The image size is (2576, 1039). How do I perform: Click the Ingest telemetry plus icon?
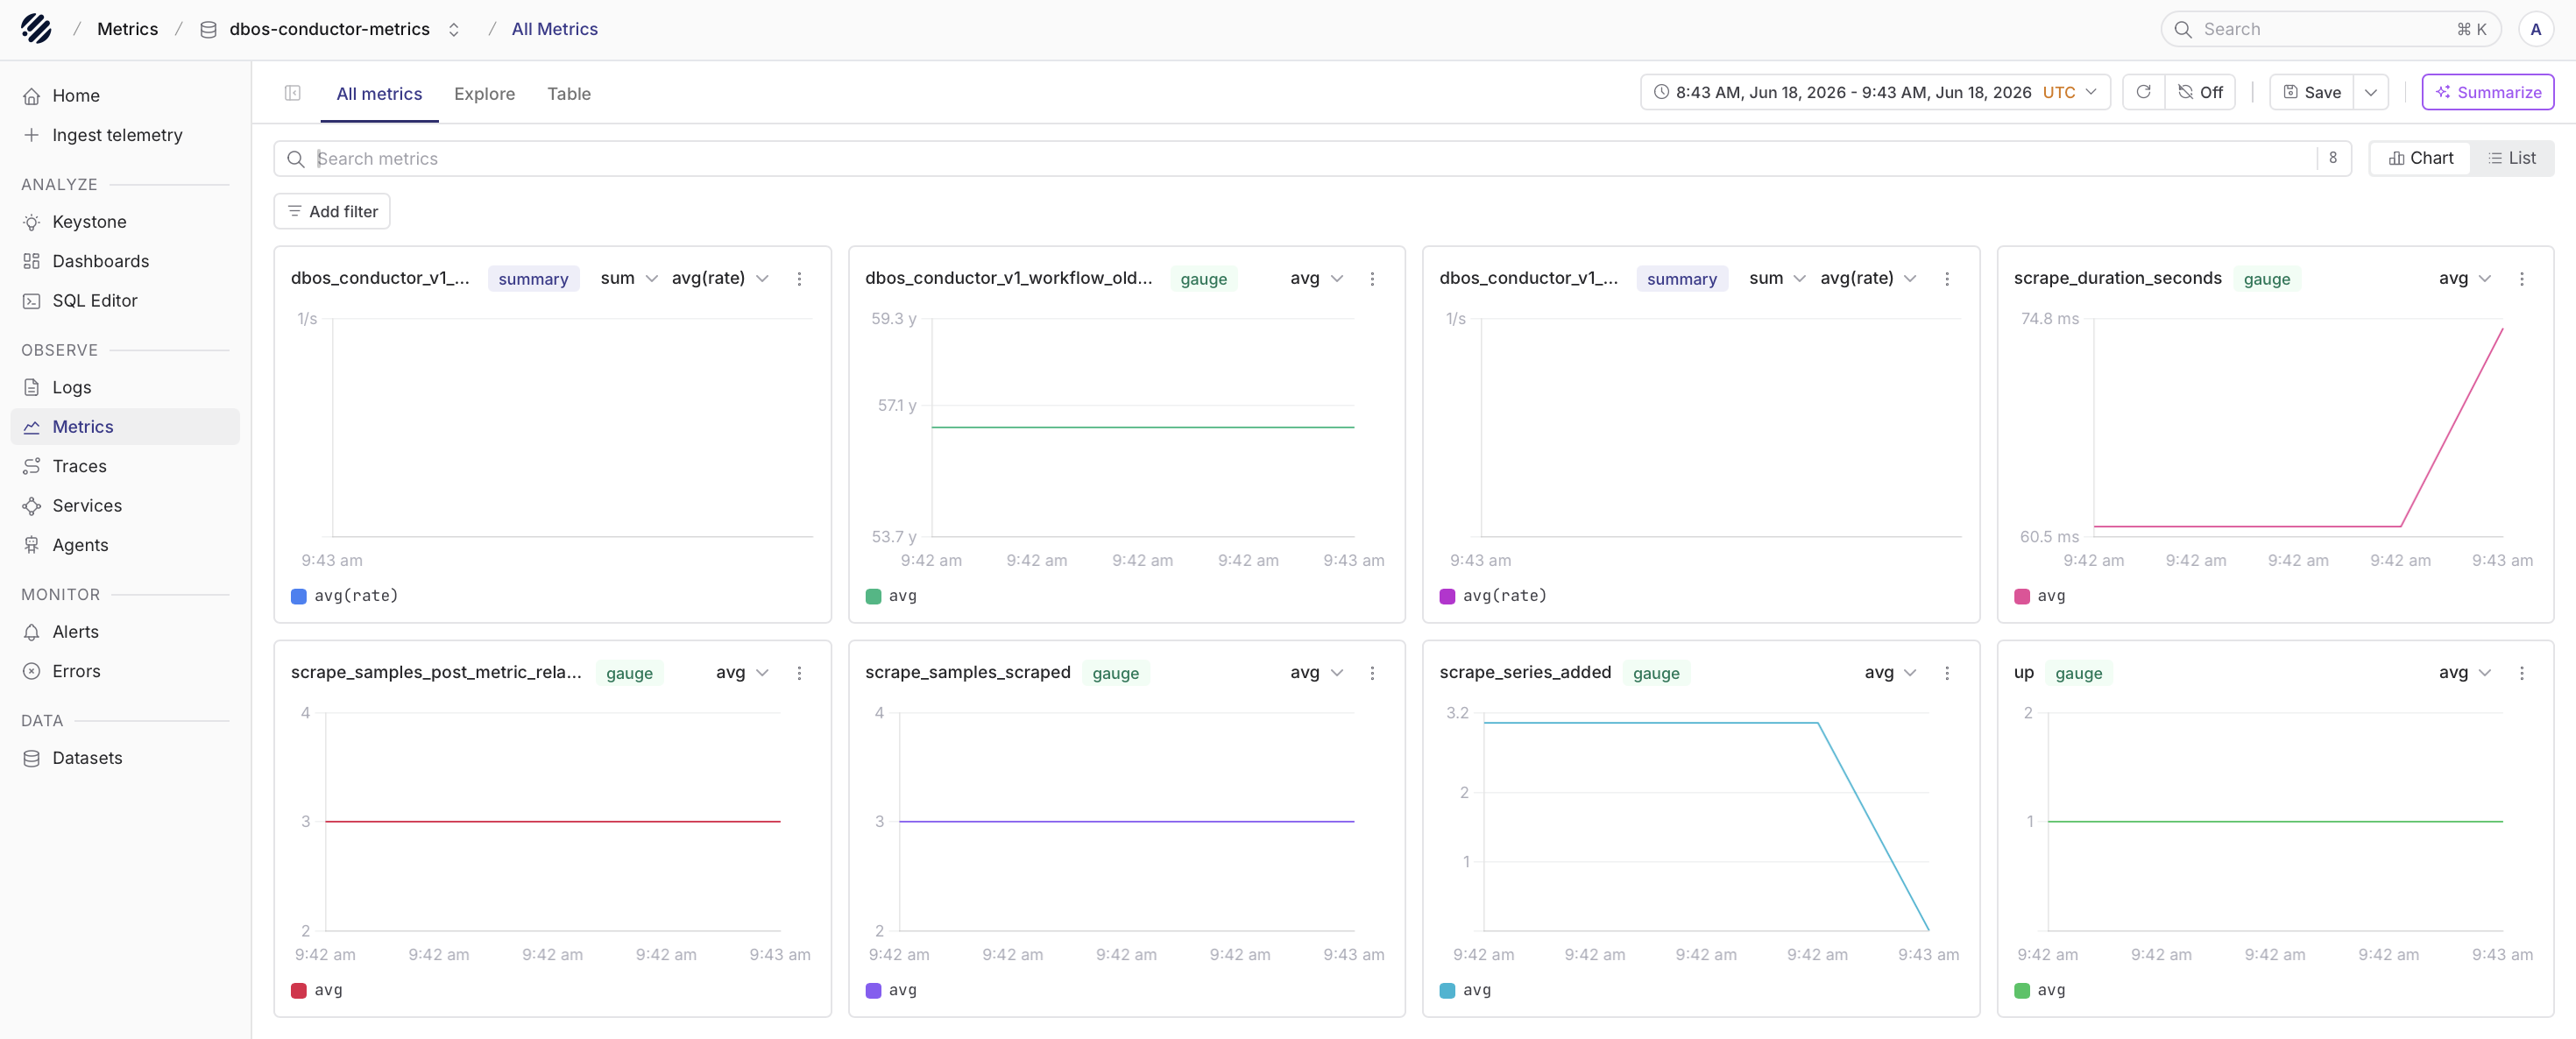[31, 135]
